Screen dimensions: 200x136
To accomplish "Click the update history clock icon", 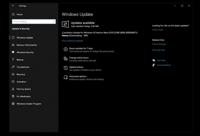I will coord(65,68).
